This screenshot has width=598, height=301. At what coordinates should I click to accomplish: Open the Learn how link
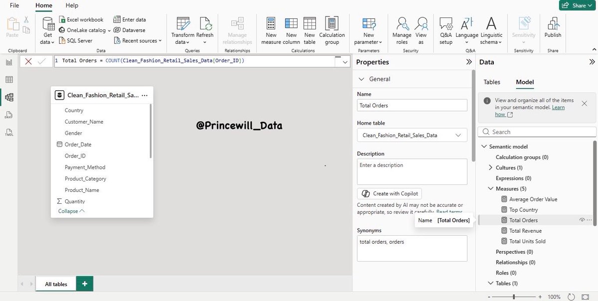coord(530,111)
